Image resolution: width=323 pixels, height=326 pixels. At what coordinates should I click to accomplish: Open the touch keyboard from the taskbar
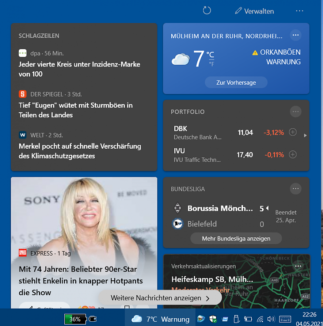285,319
